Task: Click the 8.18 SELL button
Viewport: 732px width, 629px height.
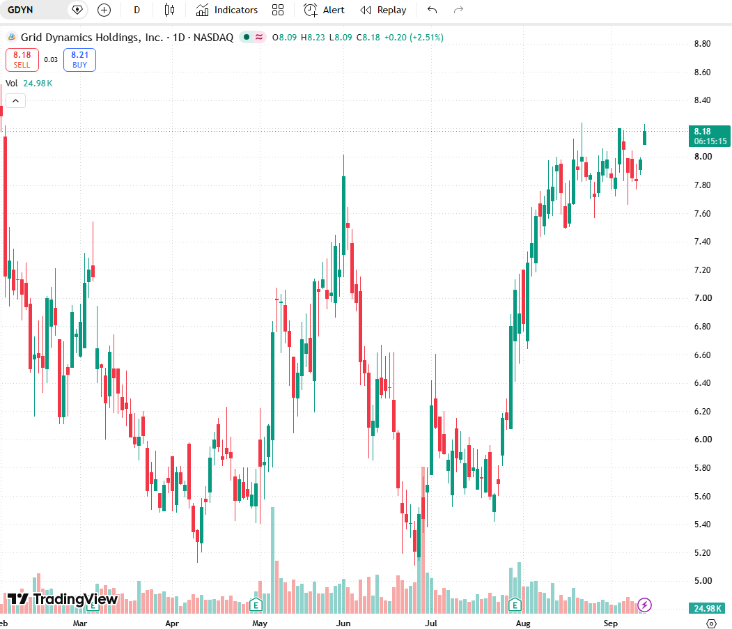Action: (x=22, y=60)
